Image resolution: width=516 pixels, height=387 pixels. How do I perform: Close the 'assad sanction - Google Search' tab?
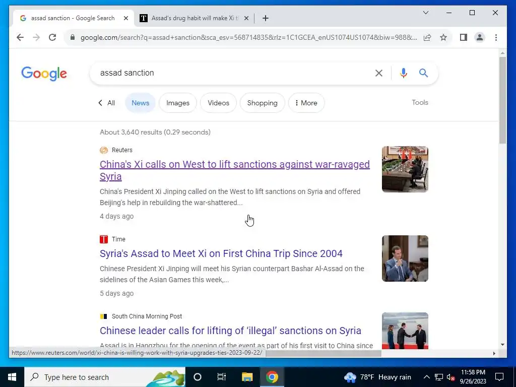(x=125, y=18)
